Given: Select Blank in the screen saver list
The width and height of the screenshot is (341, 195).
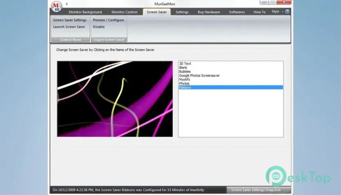Looking at the screenshot, I should (x=231, y=67).
